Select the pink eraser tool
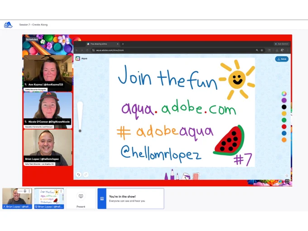Viewport: 308px width, 231px height. coord(196,176)
